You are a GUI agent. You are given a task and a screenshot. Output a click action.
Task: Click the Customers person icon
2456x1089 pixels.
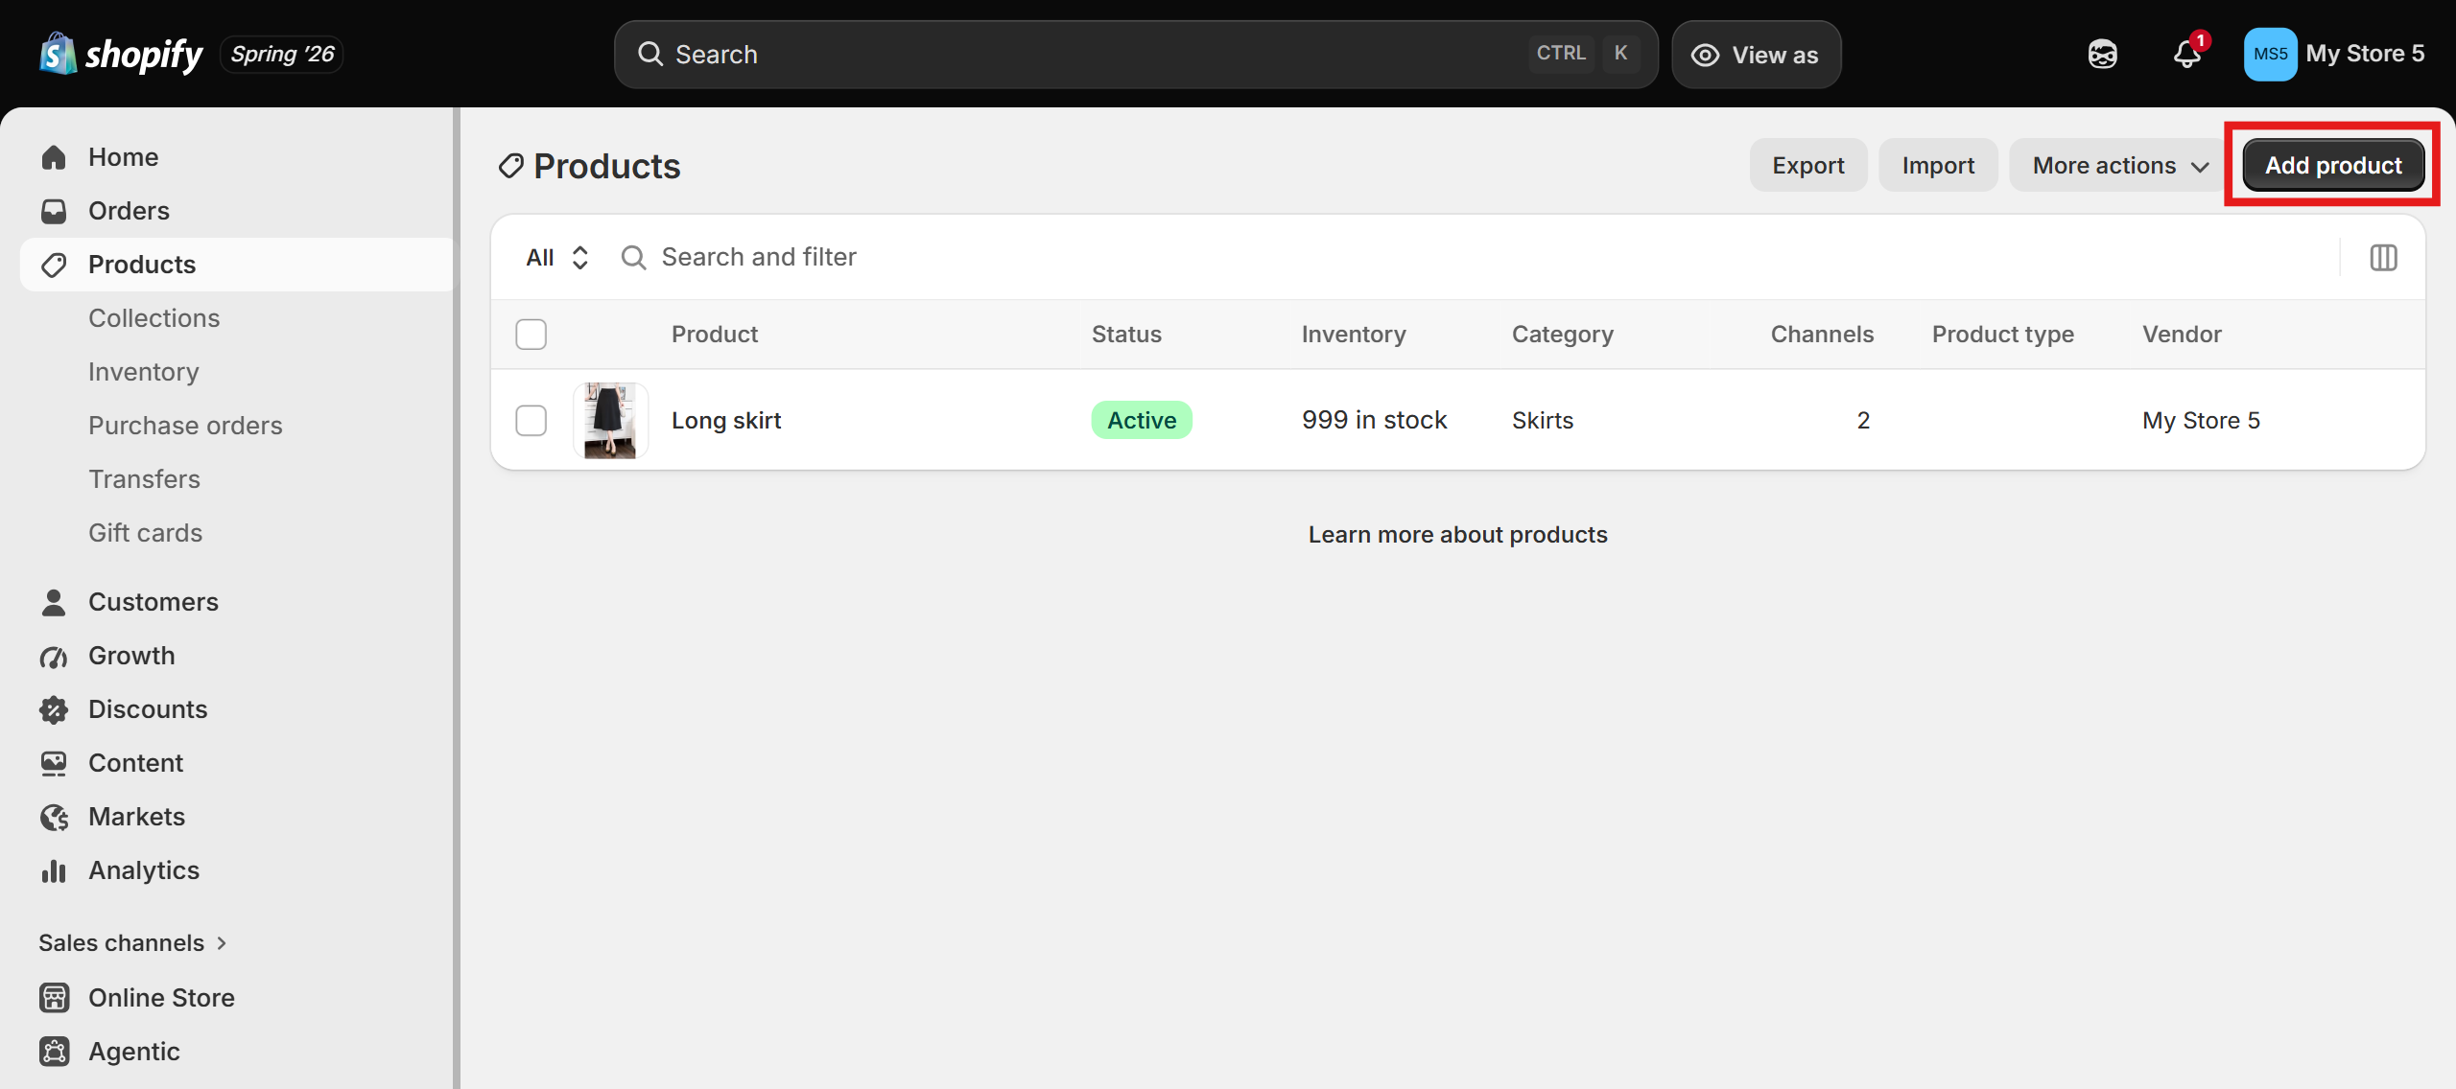pos(54,602)
